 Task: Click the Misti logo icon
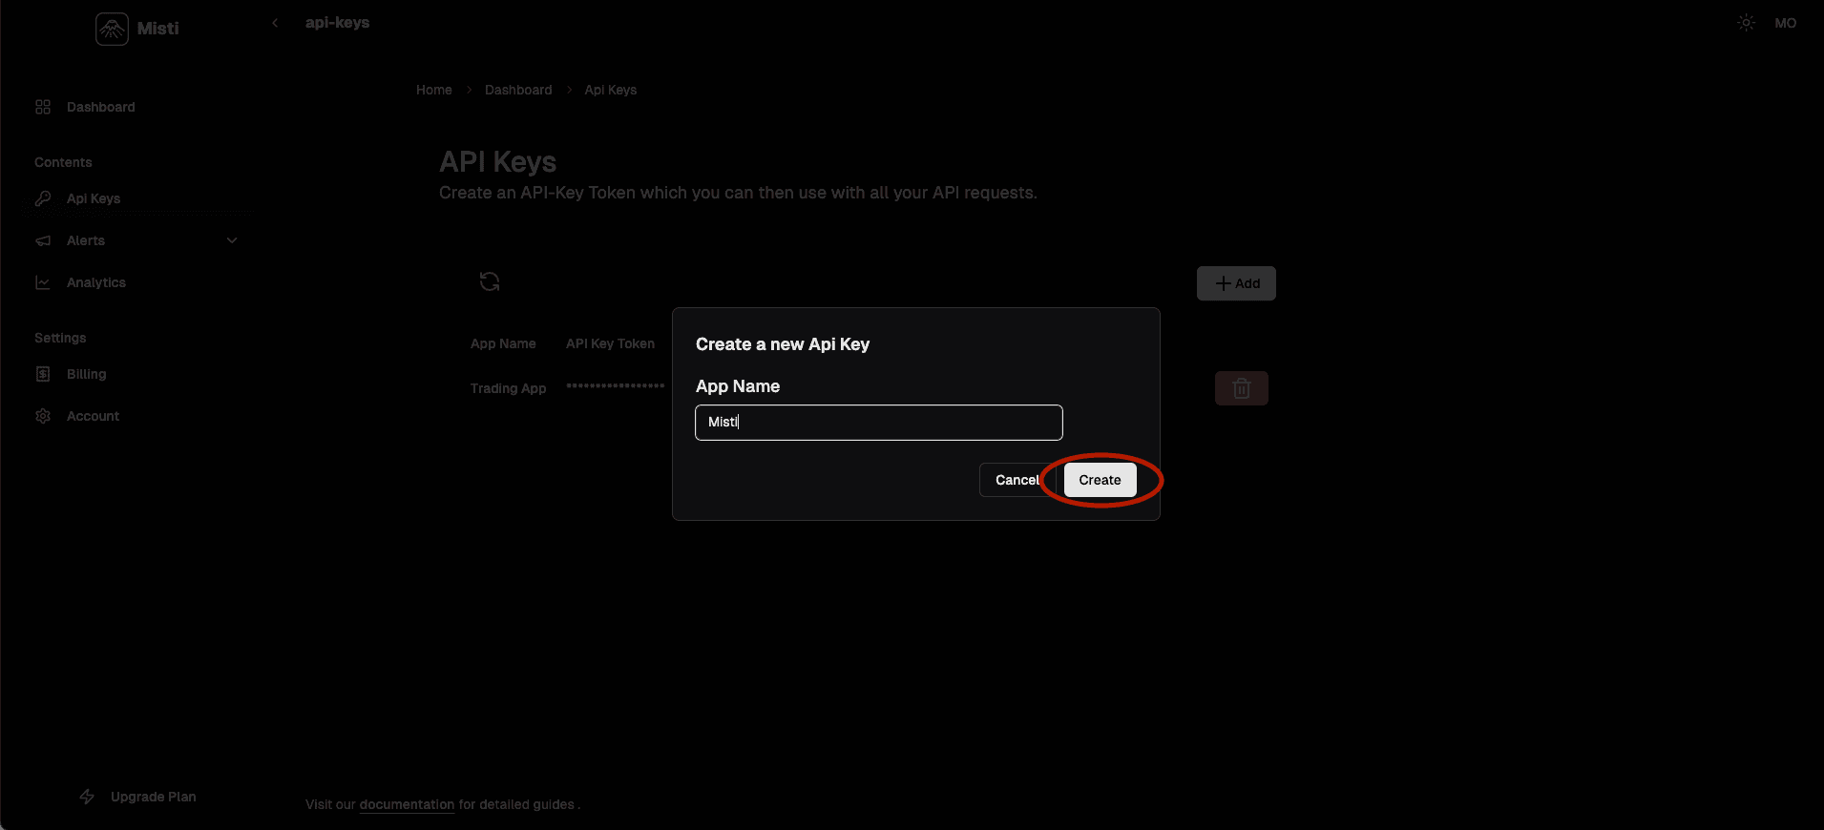tap(112, 29)
